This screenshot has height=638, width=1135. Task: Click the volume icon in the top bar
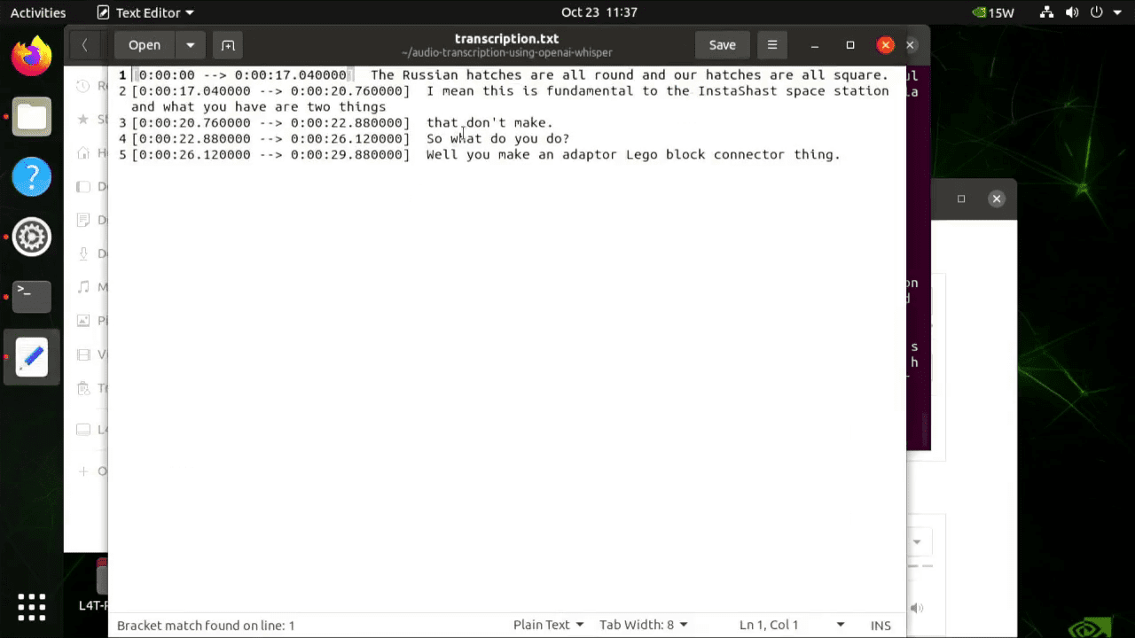coord(1071,12)
